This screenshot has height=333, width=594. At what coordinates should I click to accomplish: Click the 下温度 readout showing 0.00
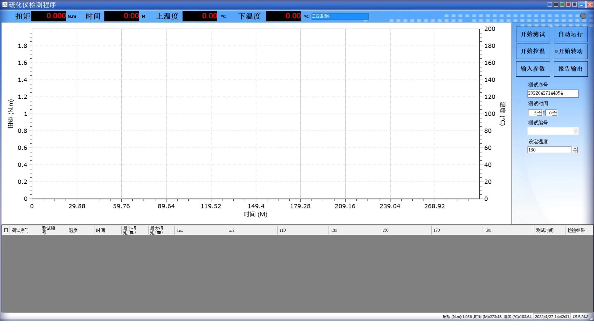(x=283, y=16)
